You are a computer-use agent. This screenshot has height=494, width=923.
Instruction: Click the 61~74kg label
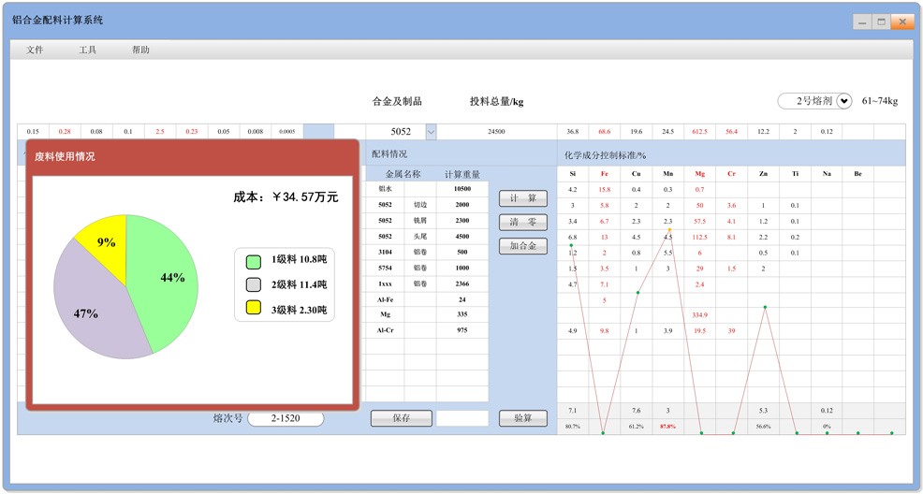880,101
